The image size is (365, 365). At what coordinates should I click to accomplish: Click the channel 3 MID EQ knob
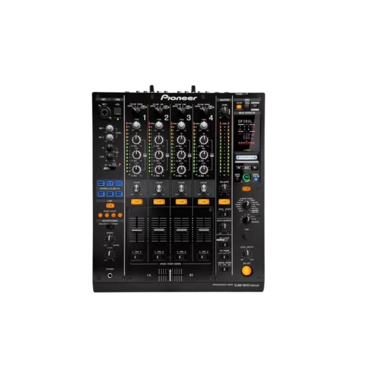181,155
